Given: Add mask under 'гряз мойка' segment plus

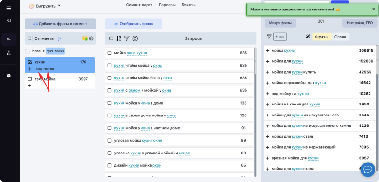Looking at the screenshot, I should pyautogui.click(x=29, y=86).
